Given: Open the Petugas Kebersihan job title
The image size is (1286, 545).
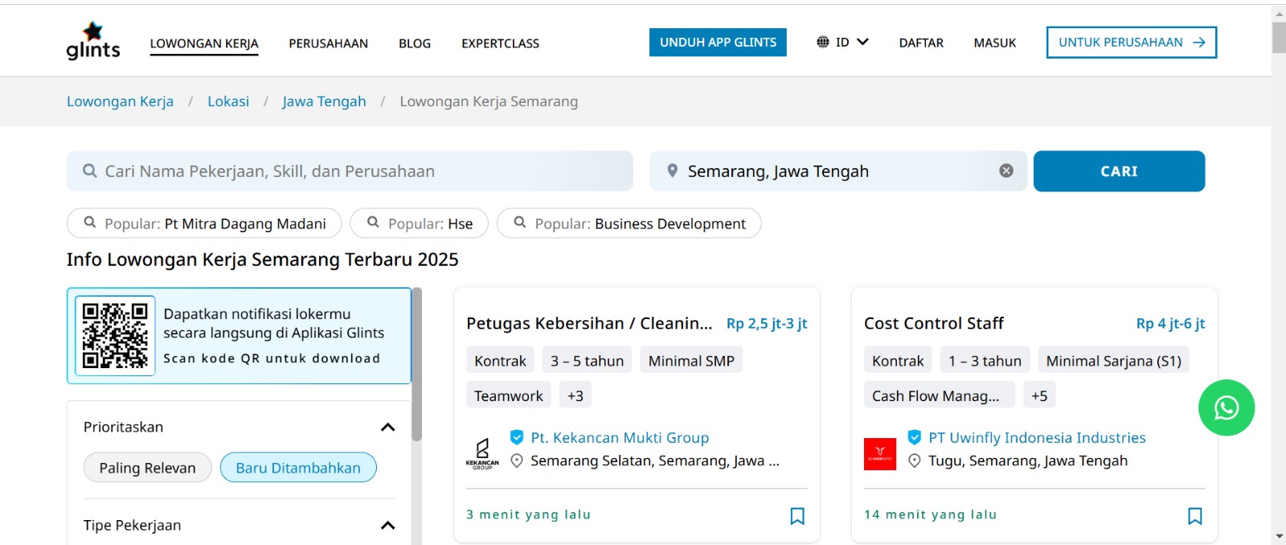Looking at the screenshot, I should click(x=589, y=323).
